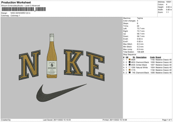173x122 pixels.
Task: Click Madeira Classic 40 in the Natural White row
Action: [163, 68]
